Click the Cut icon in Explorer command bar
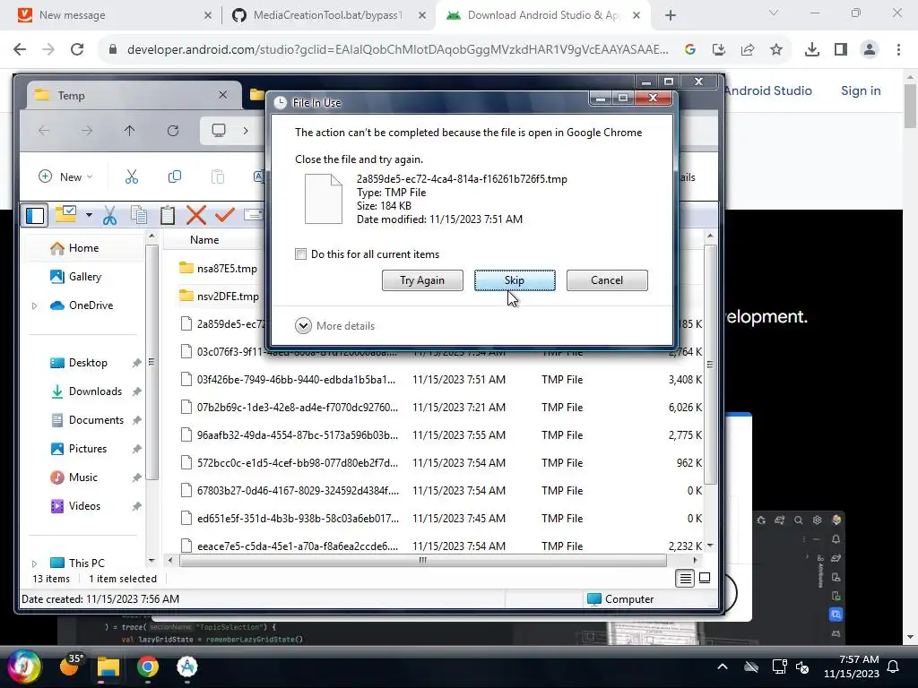918x688 pixels. (132, 176)
